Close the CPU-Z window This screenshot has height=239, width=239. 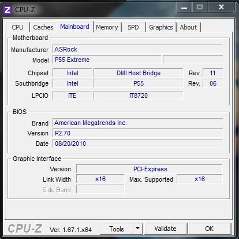222,8
